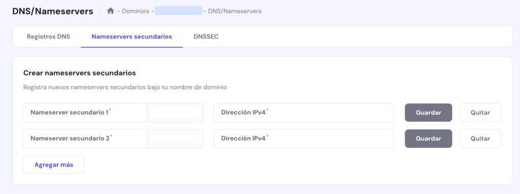Click 'Crear nameservers secundarios' heading

coord(80,73)
